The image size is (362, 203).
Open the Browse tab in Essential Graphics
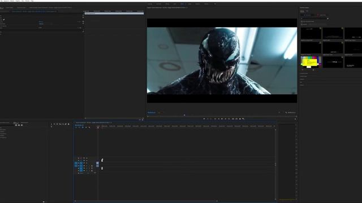point(302,11)
